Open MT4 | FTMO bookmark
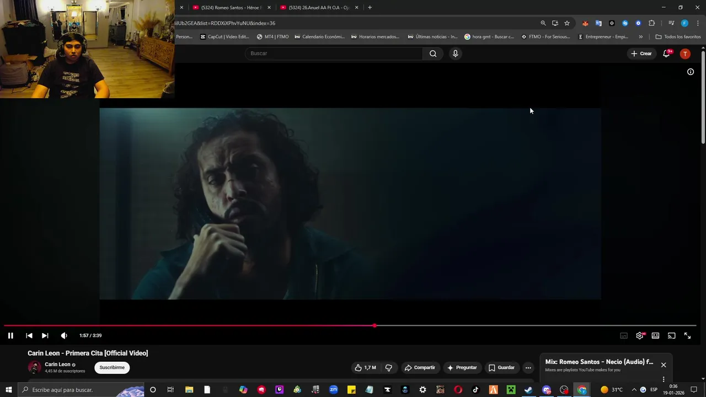This screenshot has width=706, height=397. coord(273,37)
